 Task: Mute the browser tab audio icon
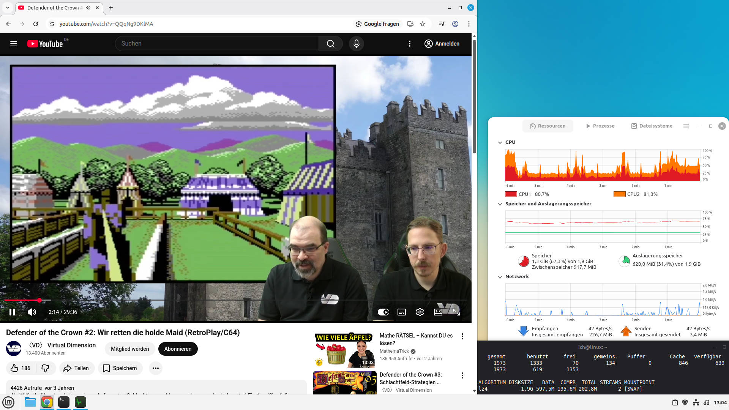[x=88, y=8]
